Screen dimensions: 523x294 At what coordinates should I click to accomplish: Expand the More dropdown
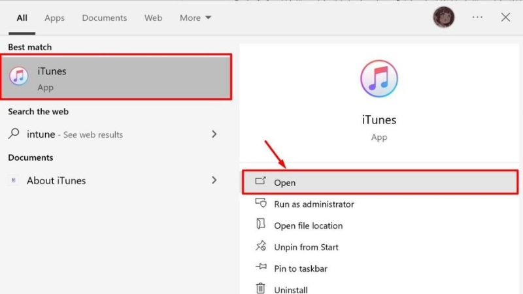195,18
